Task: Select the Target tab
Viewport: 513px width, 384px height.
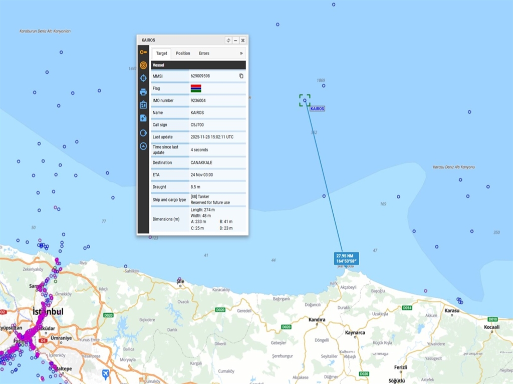Action: pos(161,53)
